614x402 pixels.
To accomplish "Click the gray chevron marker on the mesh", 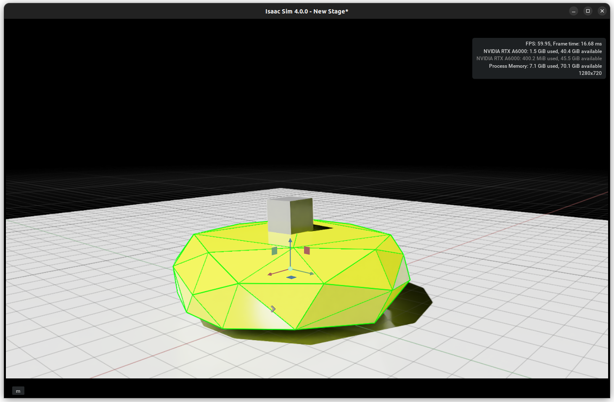I will [x=273, y=309].
